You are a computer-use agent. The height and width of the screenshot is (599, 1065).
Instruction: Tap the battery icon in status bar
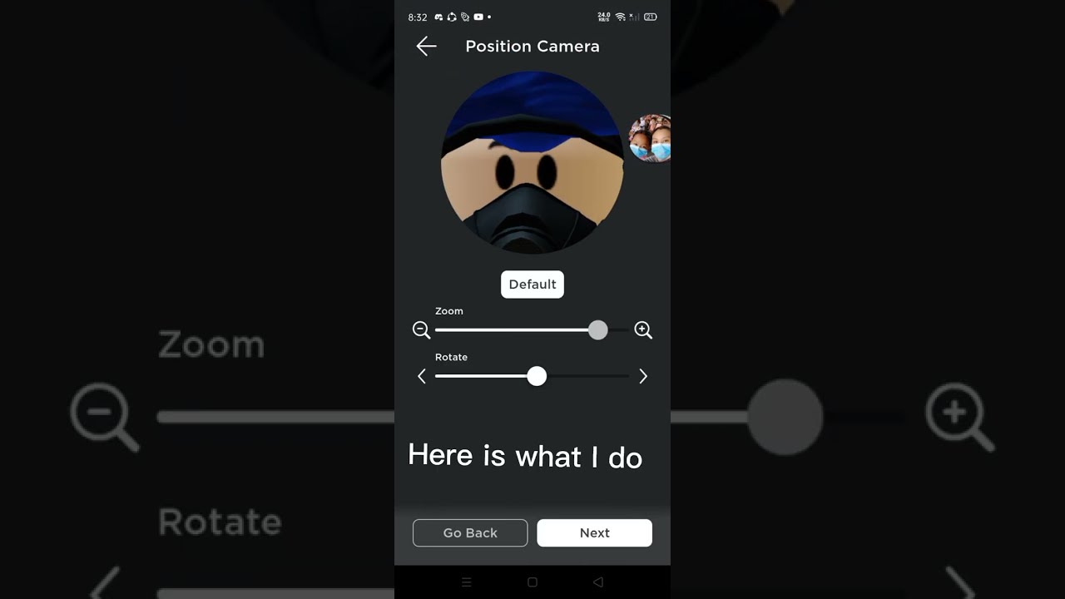(x=651, y=17)
